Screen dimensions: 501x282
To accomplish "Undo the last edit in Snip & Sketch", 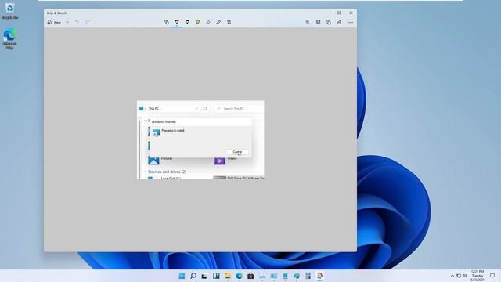I will [x=77, y=22].
